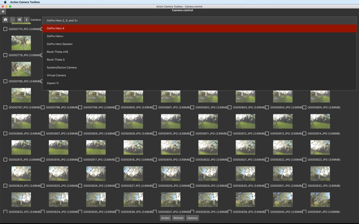Tick the G0050797.JPG checkbox

(x=5, y=108)
